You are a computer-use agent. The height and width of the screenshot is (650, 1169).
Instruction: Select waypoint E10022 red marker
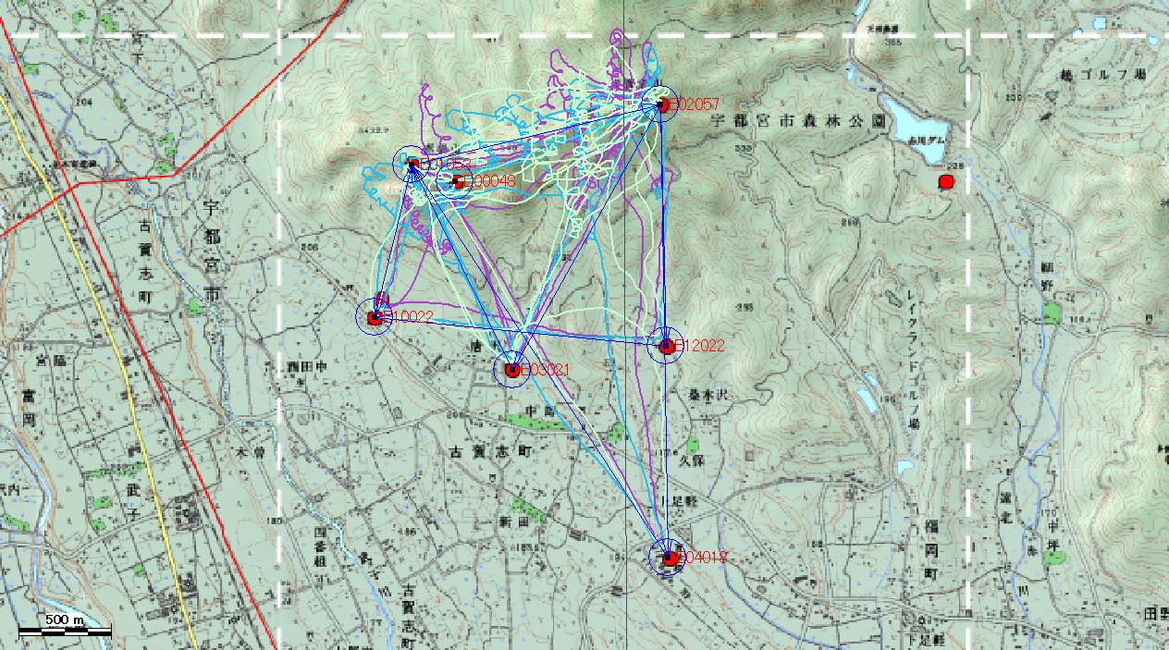375,317
